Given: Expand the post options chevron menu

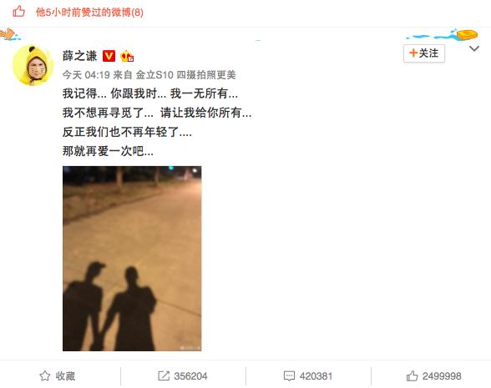Looking at the screenshot, I should (x=474, y=48).
